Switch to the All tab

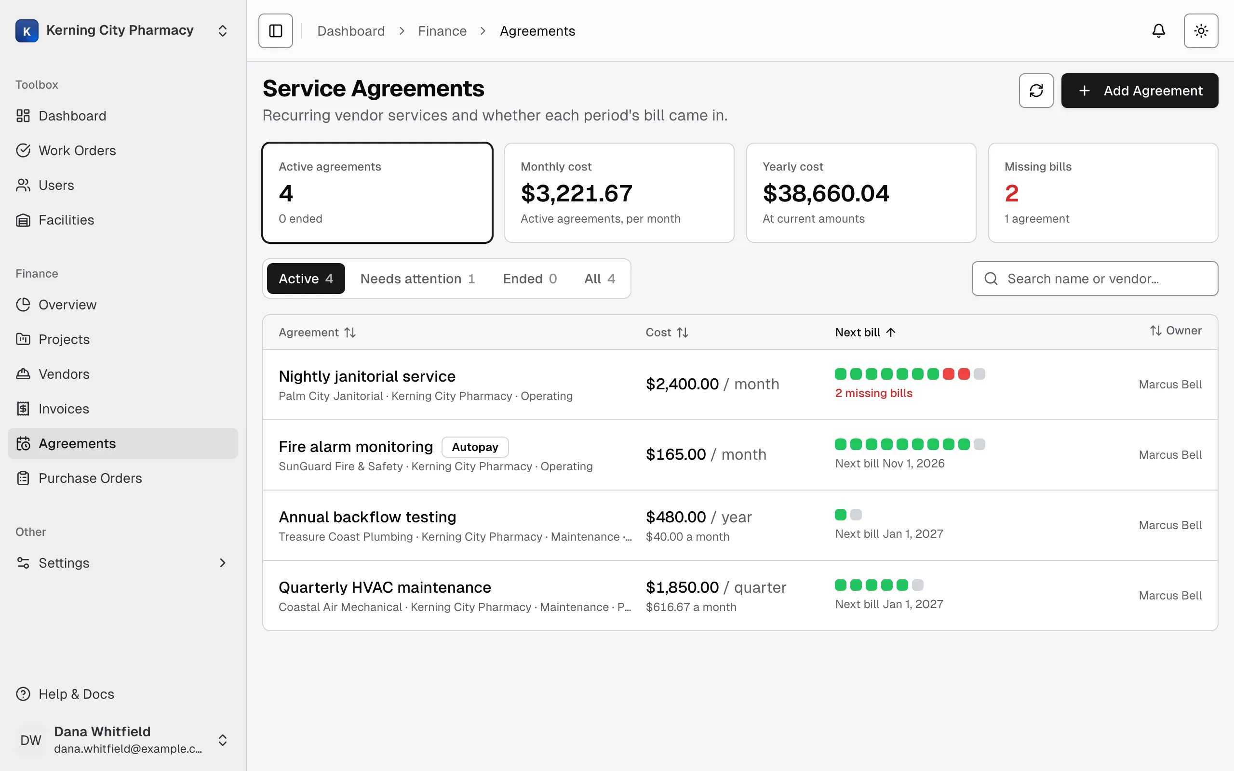click(600, 279)
